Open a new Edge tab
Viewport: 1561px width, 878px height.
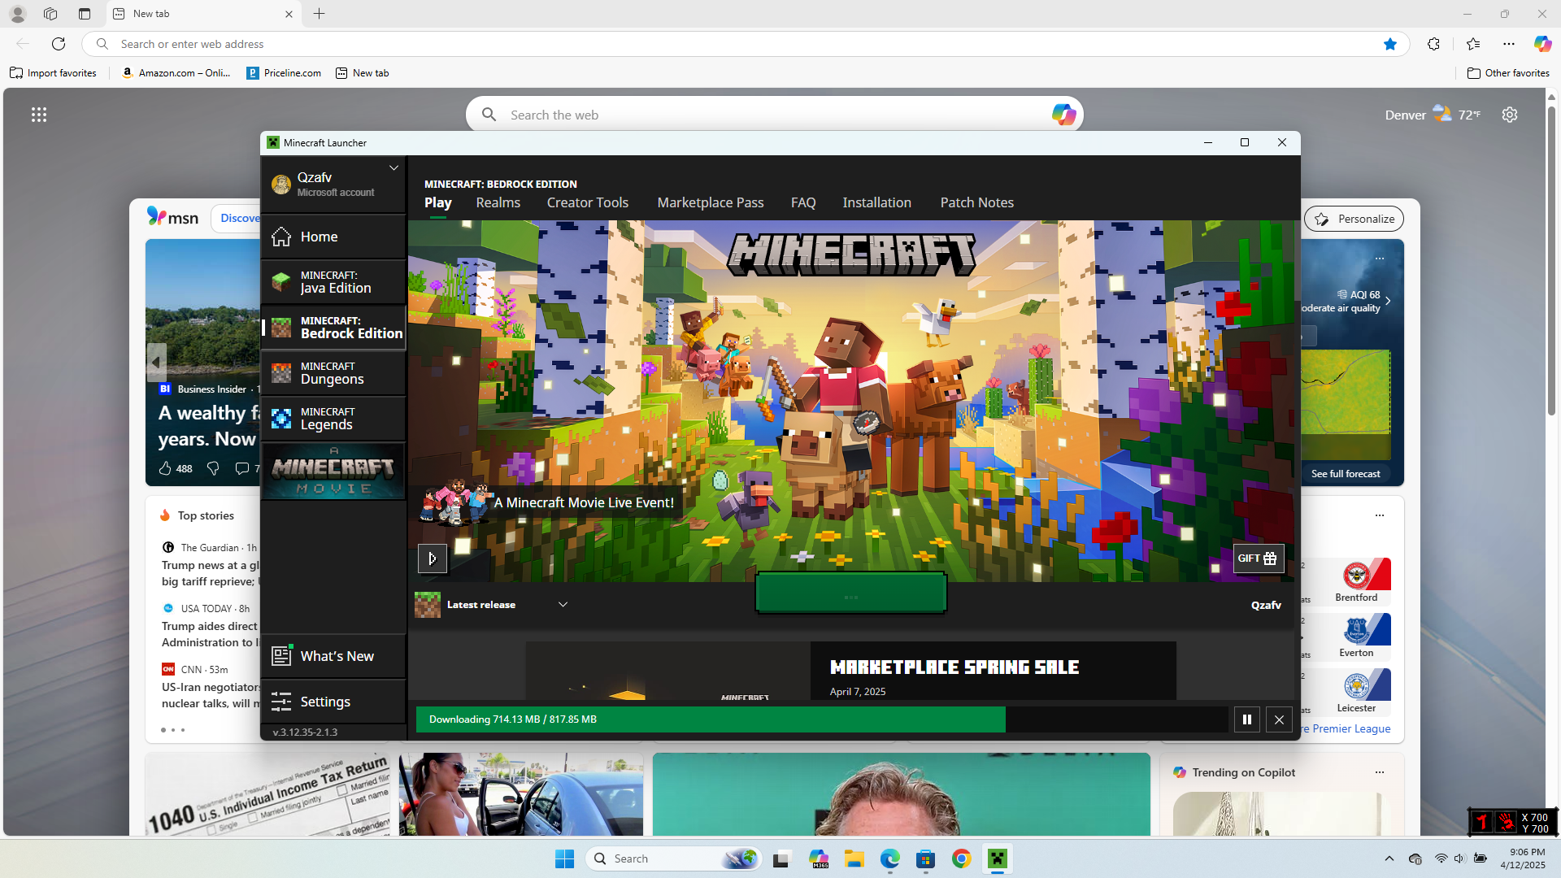point(319,14)
